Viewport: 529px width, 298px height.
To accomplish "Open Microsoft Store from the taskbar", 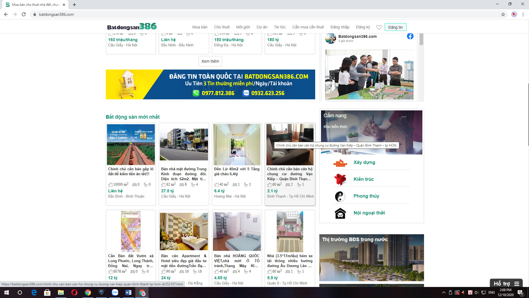I will (x=47, y=292).
